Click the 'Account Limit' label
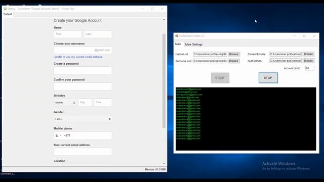The width and height of the screenshot is (324, 182). (292, 68)
